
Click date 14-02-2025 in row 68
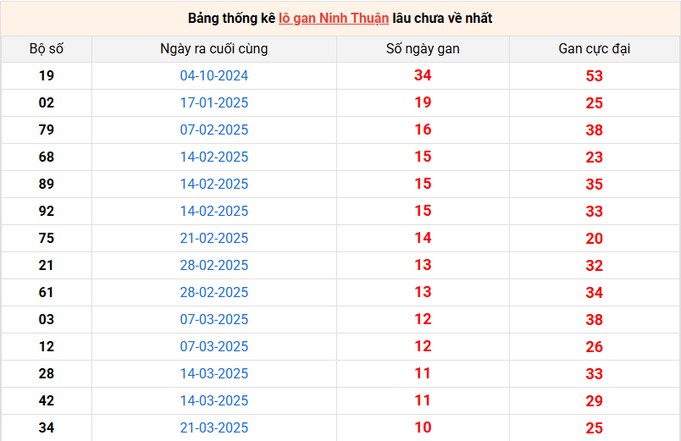point(214,157)
